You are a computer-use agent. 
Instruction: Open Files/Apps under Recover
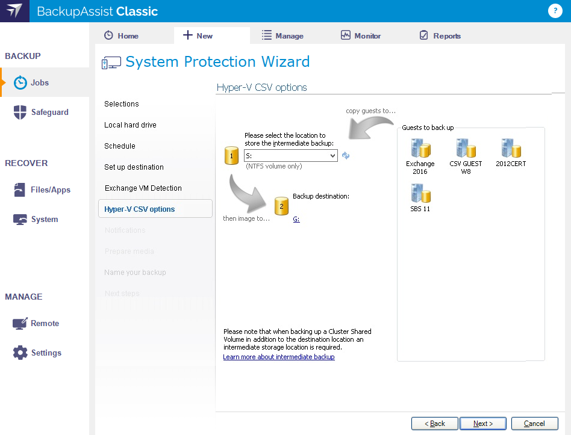(45, 190)
